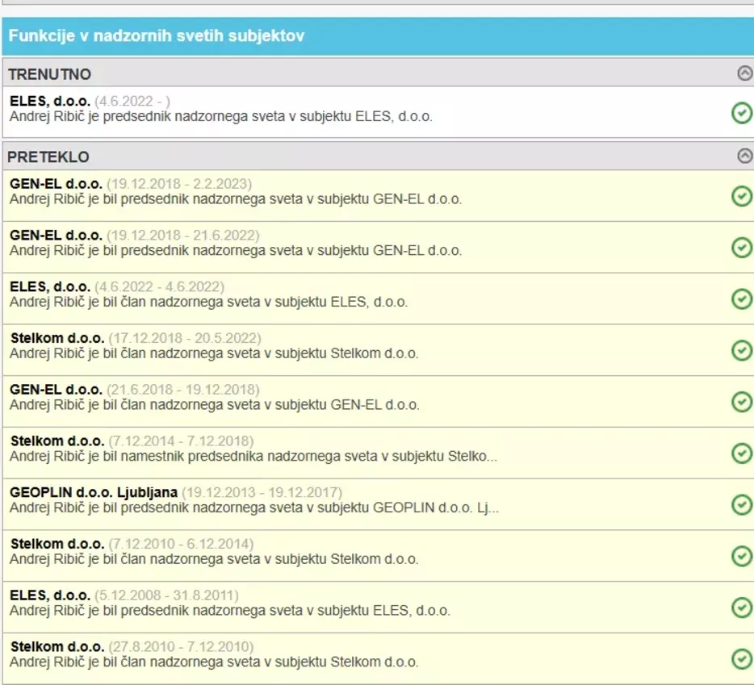Click check icon for ELES row ending 31.8.2011
This screenshot has width=754, height=685.
tap(741, 608)
